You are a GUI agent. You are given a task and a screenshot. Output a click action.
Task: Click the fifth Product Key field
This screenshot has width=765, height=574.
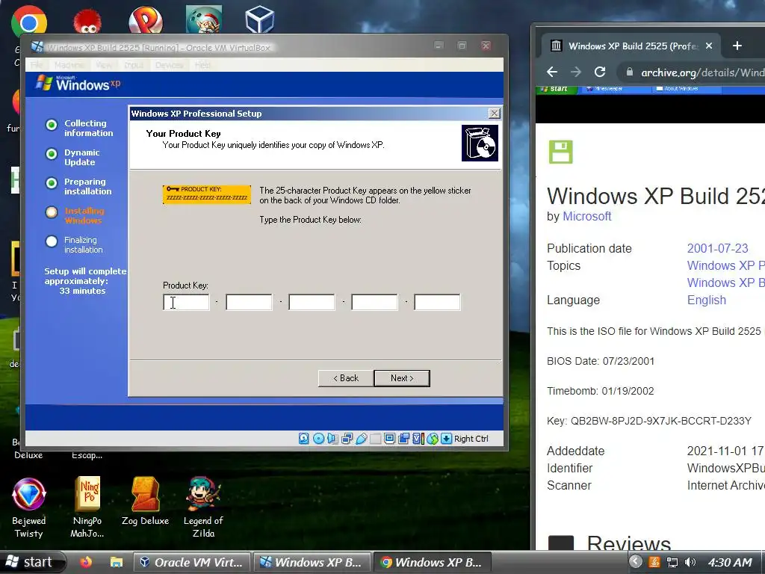pos(437,302)
